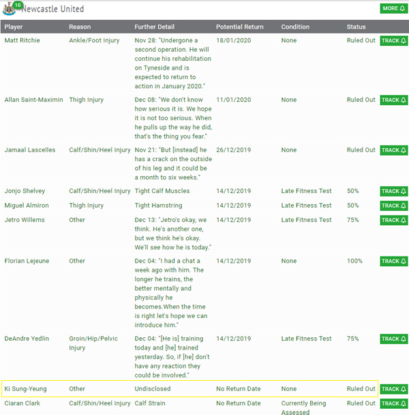Screen dimensions: 409x415
Task: Track Jonjo Shelvey's injury updates
Action: tap(394, 191)
